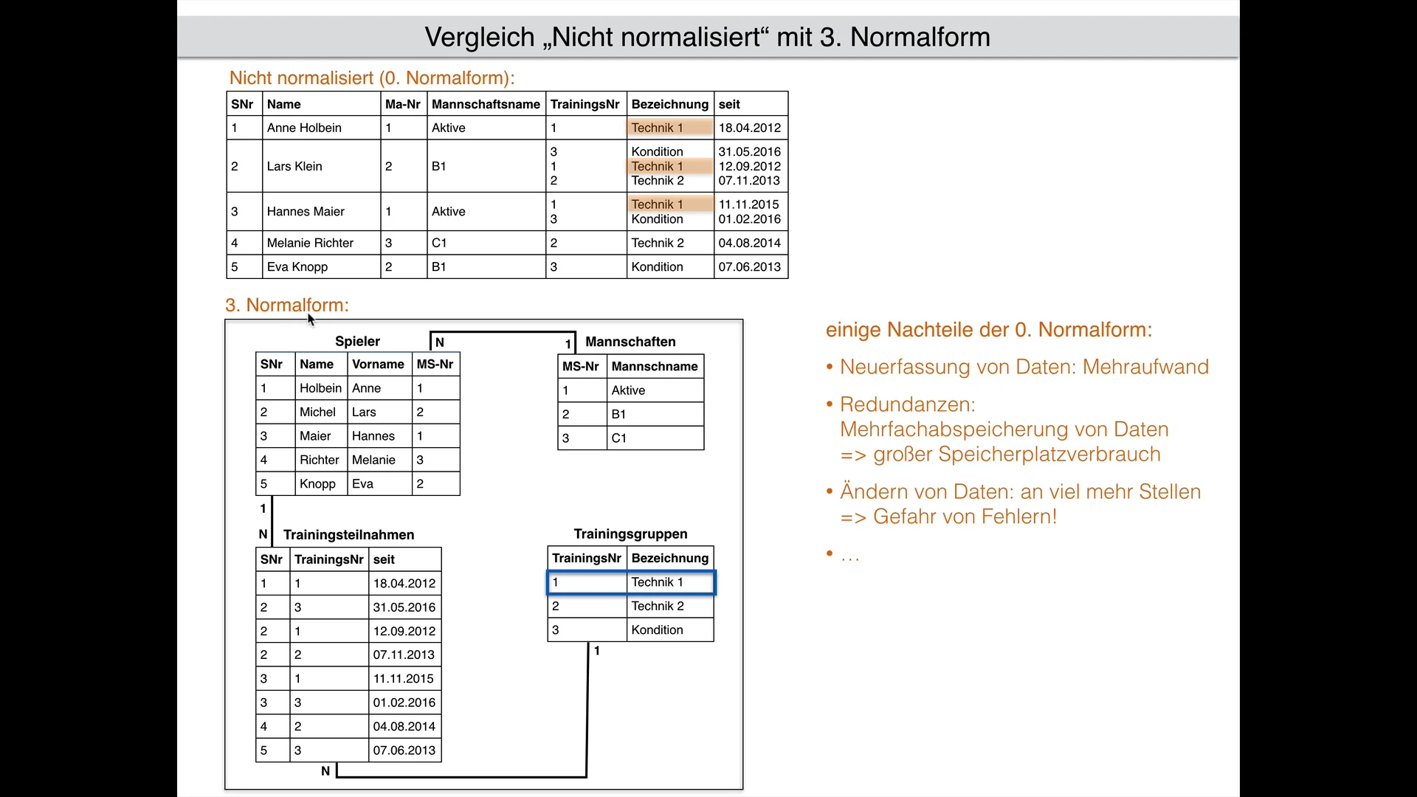Select SNr column header in Spieler table
The image size is (1417, 797).
point(272,364)
